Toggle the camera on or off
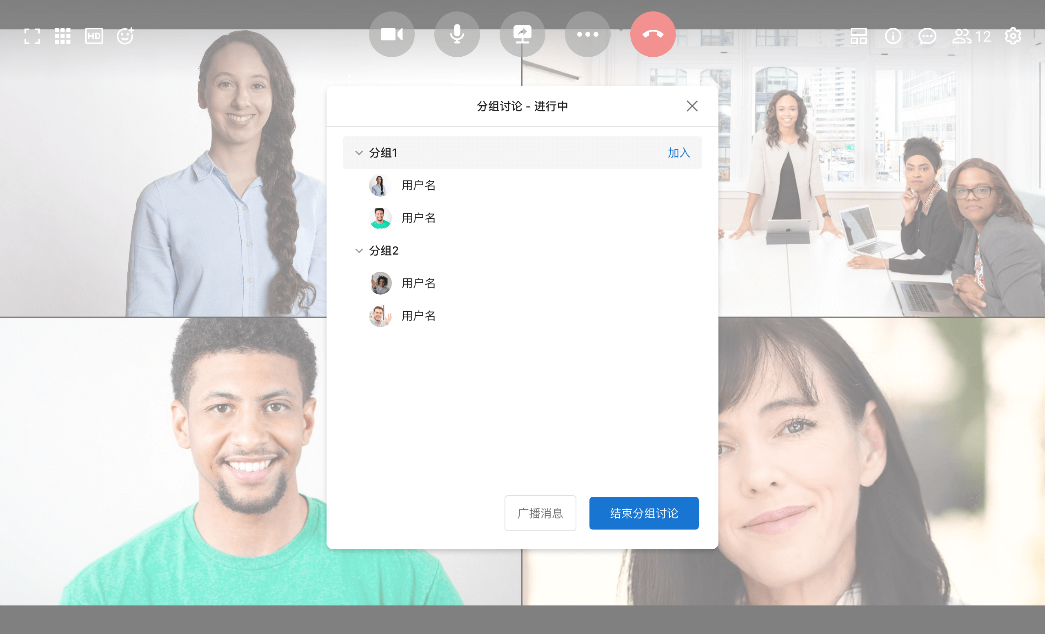This screenshot has height=634, width=1045. [x=391, y=34]
